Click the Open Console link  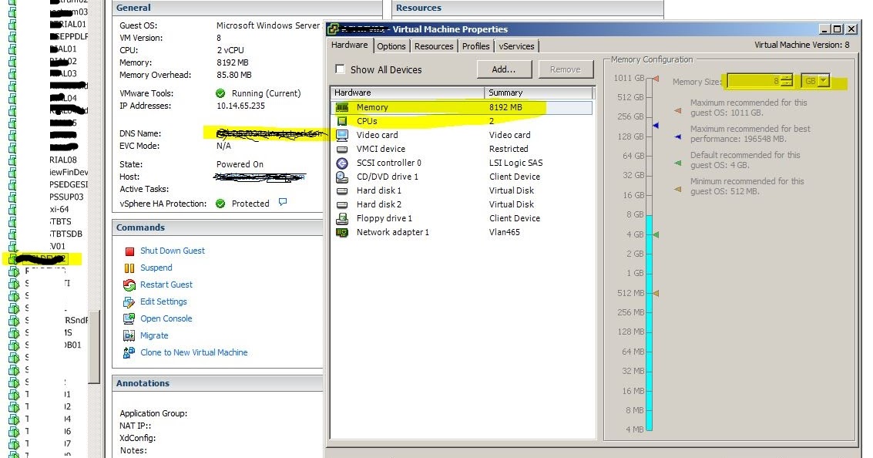tap(166, 318)
